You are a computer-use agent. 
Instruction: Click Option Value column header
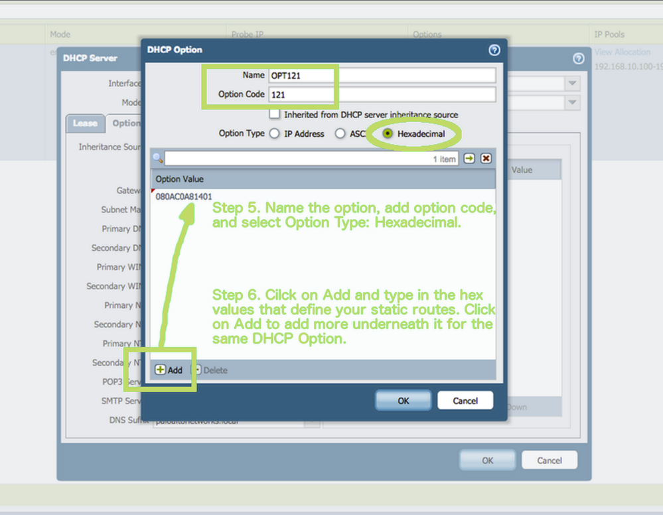(323, 179)
